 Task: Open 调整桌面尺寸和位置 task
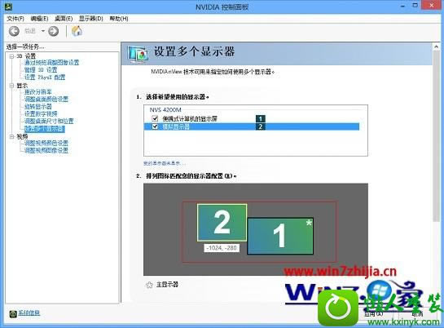click(x=49, y=122)
